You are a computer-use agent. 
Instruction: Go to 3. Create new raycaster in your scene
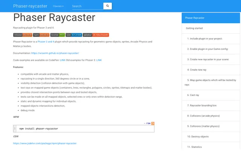[x=211, y=60]
